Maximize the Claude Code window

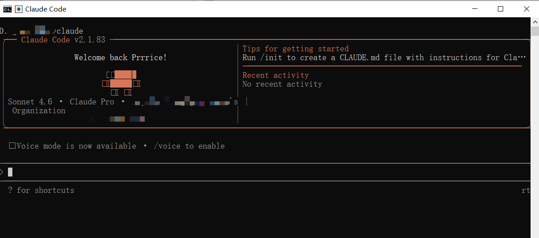(500, 9)
